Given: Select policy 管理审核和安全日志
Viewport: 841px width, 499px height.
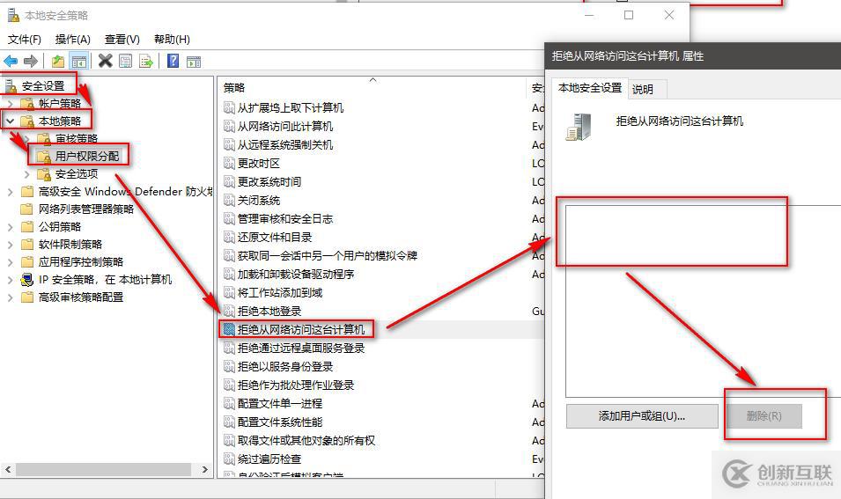Looking at the screenshot, I should (x=284, y=219).
